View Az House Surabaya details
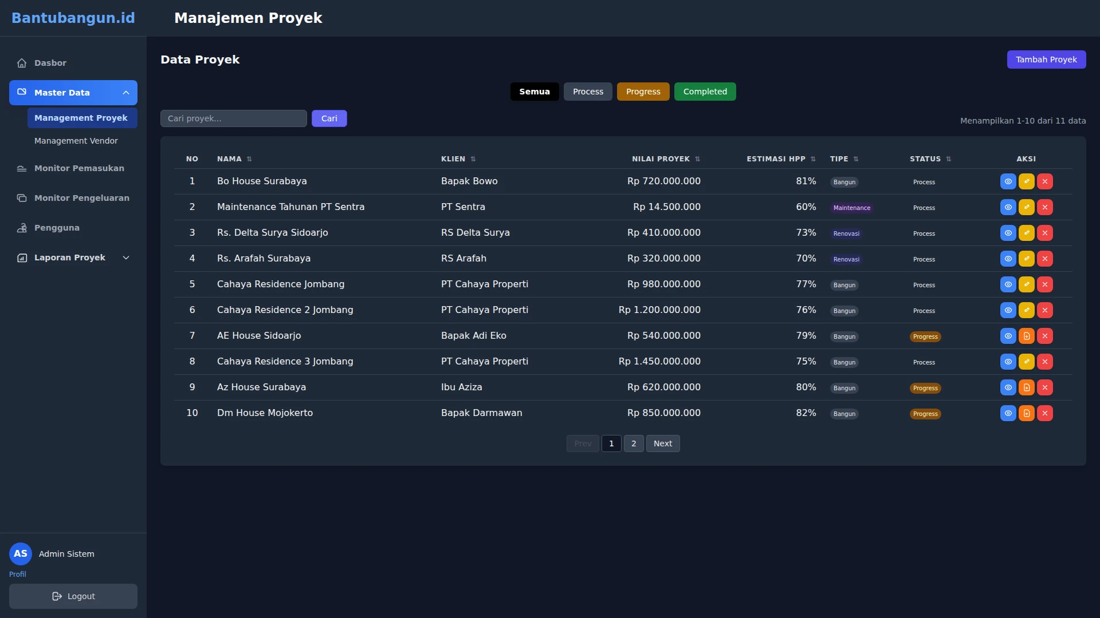Viewport: 1100px width, 618px height. coord(1008,387)
